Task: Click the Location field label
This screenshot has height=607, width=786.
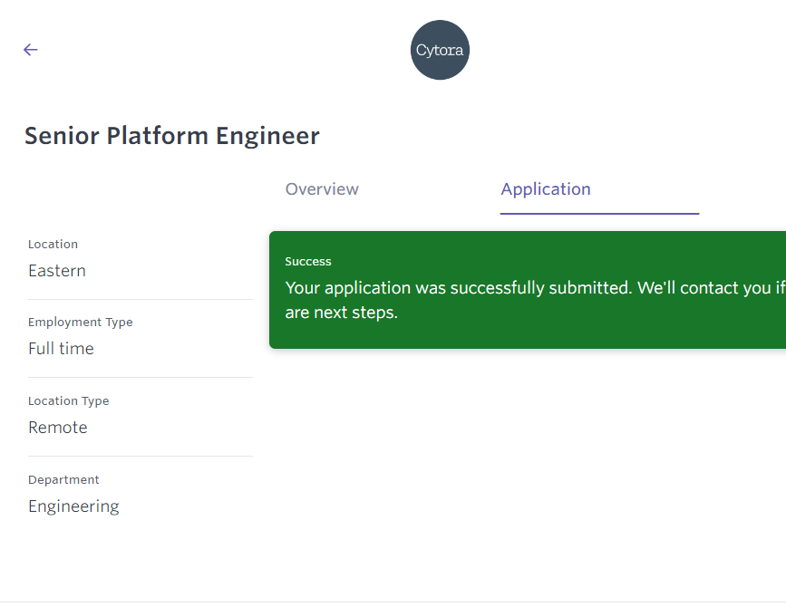Action: (x=53, y=245)
